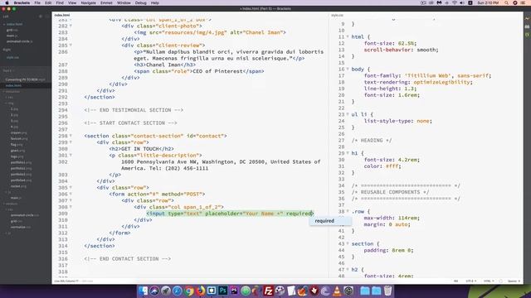Click 'END CONTACT SECTION' comment line
Screen dimensions: 531x298
coord(128,259)
